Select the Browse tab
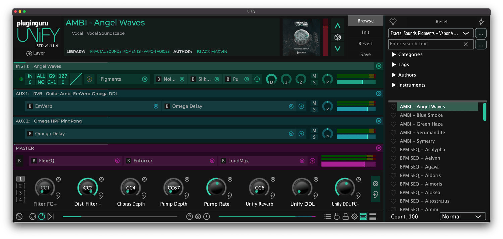 [366, 21]
